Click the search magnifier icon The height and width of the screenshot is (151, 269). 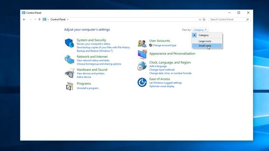pyautogui.click(x=248, y=20)
